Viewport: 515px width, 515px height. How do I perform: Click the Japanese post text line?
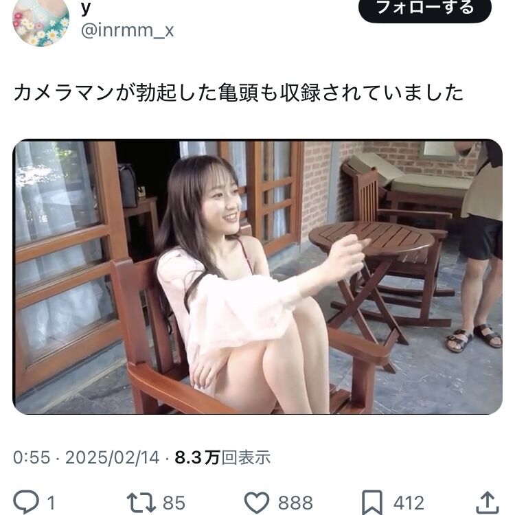tap(238, 92)
